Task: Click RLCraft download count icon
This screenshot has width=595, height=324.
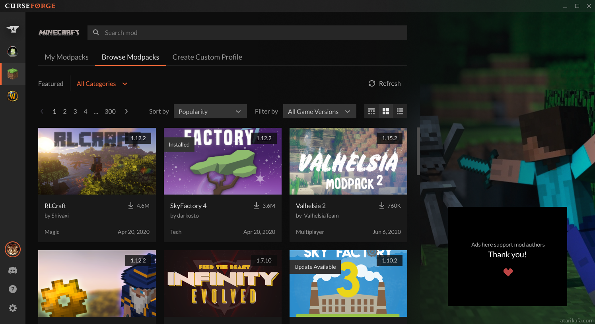Action: coord(130,206)
